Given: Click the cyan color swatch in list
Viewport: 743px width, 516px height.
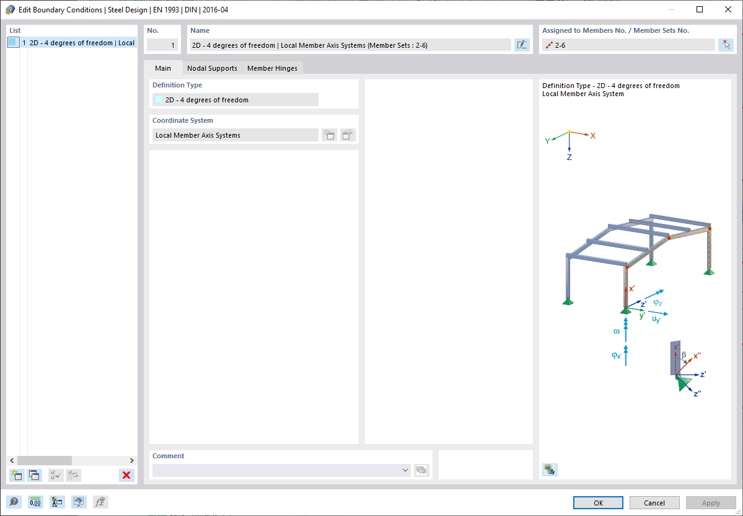Looking at the screenshot, I should tap(13, 43).
